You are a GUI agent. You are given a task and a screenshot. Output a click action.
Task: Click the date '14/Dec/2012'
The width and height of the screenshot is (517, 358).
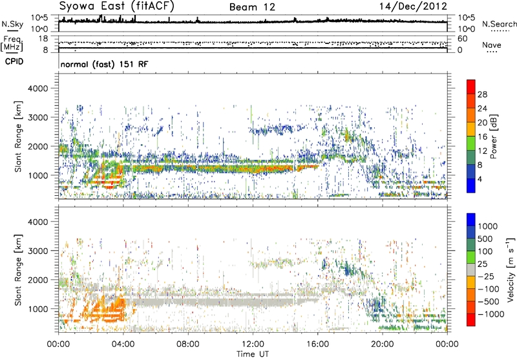point(413,6)
